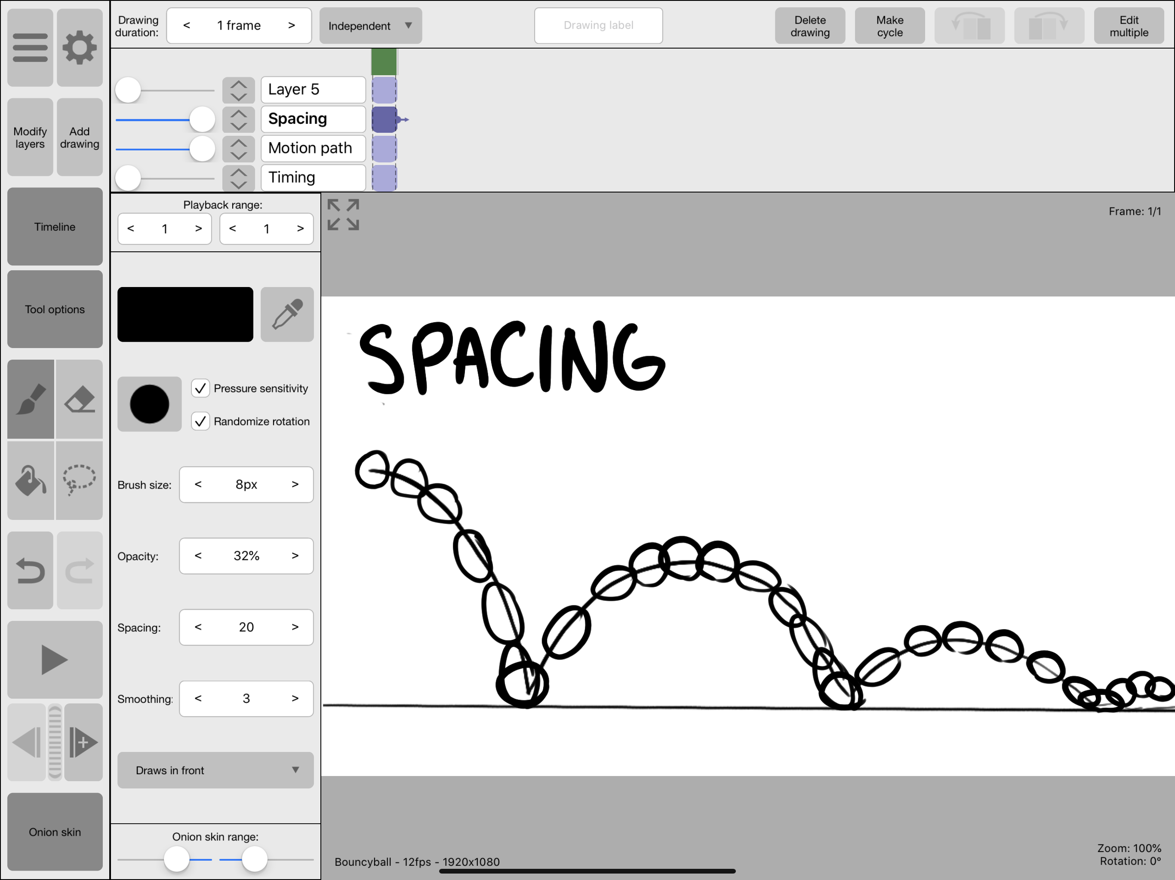The height and width of the screenshot is (880, 1175).
Task: Open the hamburger main menu
Action: coord(30,48)
